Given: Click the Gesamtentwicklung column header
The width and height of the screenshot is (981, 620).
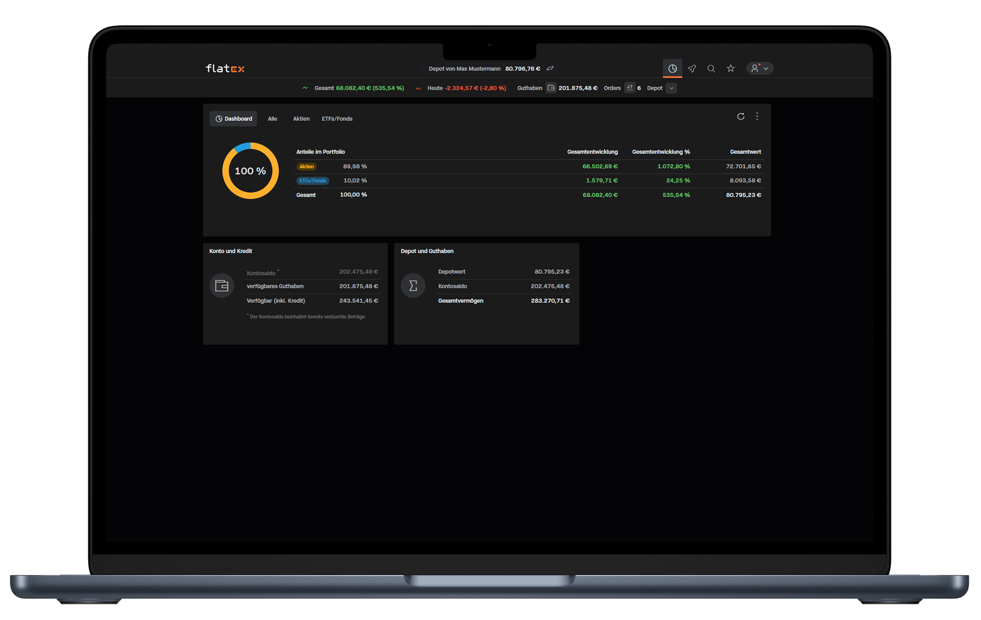Looking at the screenshot, I should pyautogui.click(x=592, y=152).
